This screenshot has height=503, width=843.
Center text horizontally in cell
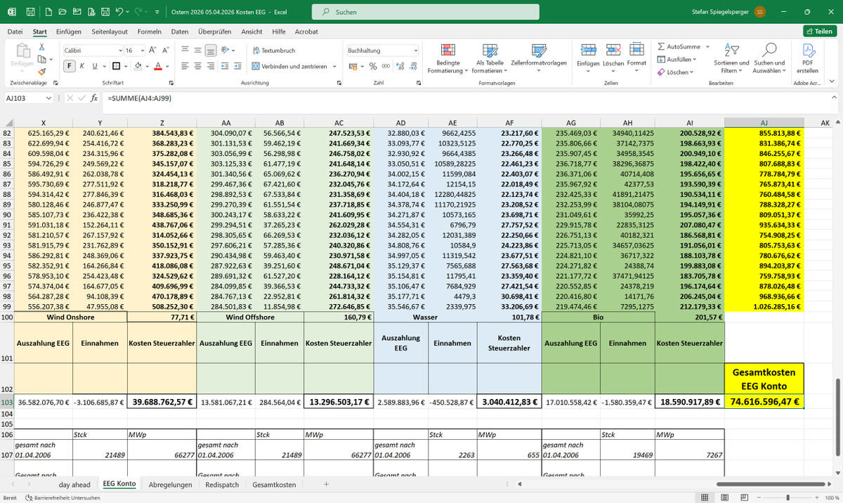click(198, 66)
